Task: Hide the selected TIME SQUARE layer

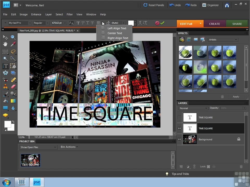Action: pyautogui.click(x=179, y=128)
